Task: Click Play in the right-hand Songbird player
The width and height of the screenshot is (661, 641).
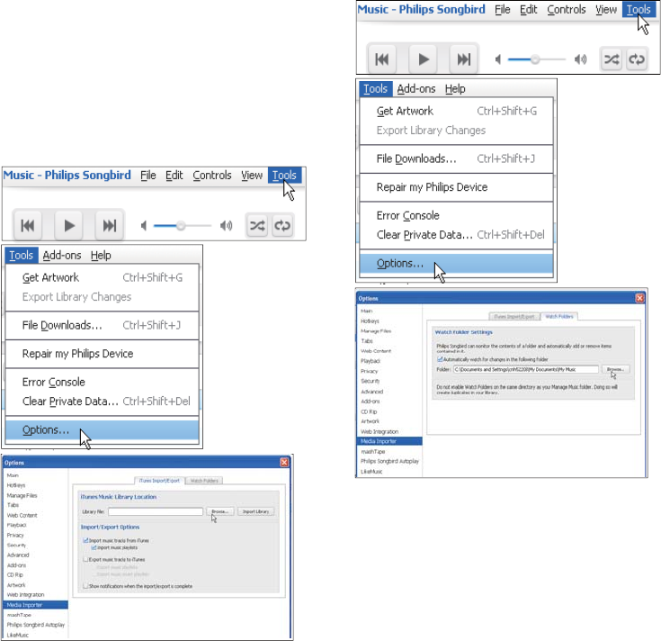Action: (424, 59)
